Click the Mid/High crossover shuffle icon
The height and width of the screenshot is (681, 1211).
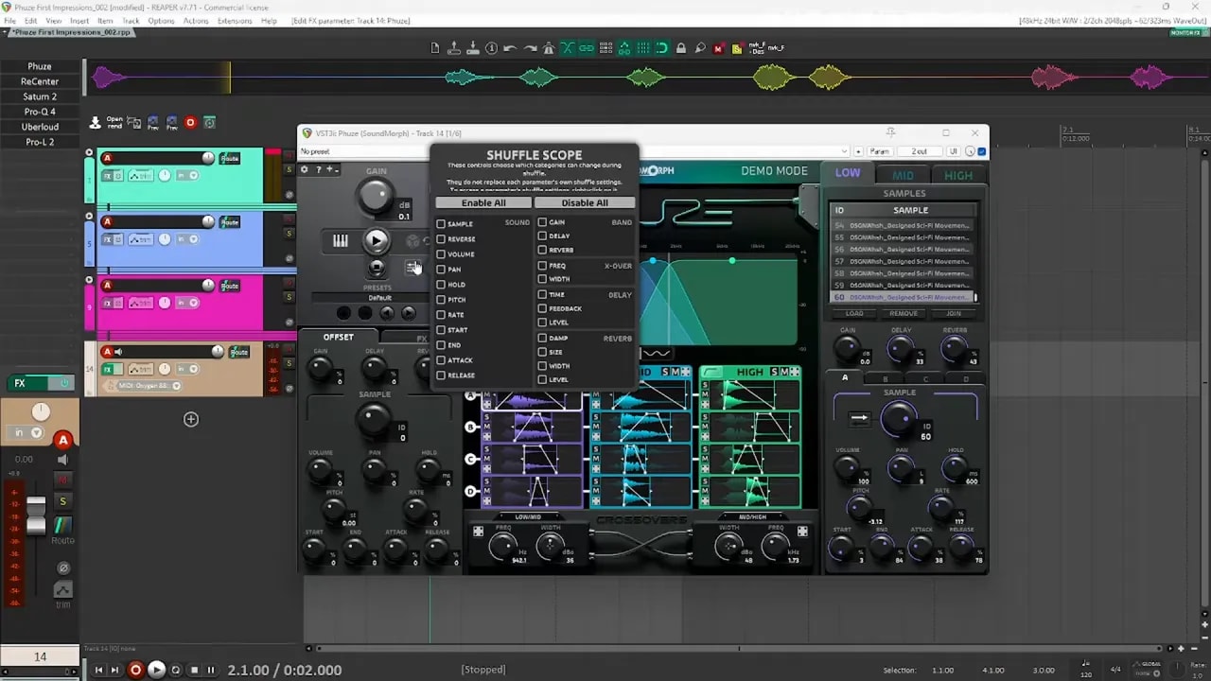(x=802, y=532)
